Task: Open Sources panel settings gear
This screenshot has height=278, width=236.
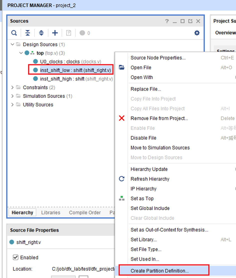Action: [197, 33]
